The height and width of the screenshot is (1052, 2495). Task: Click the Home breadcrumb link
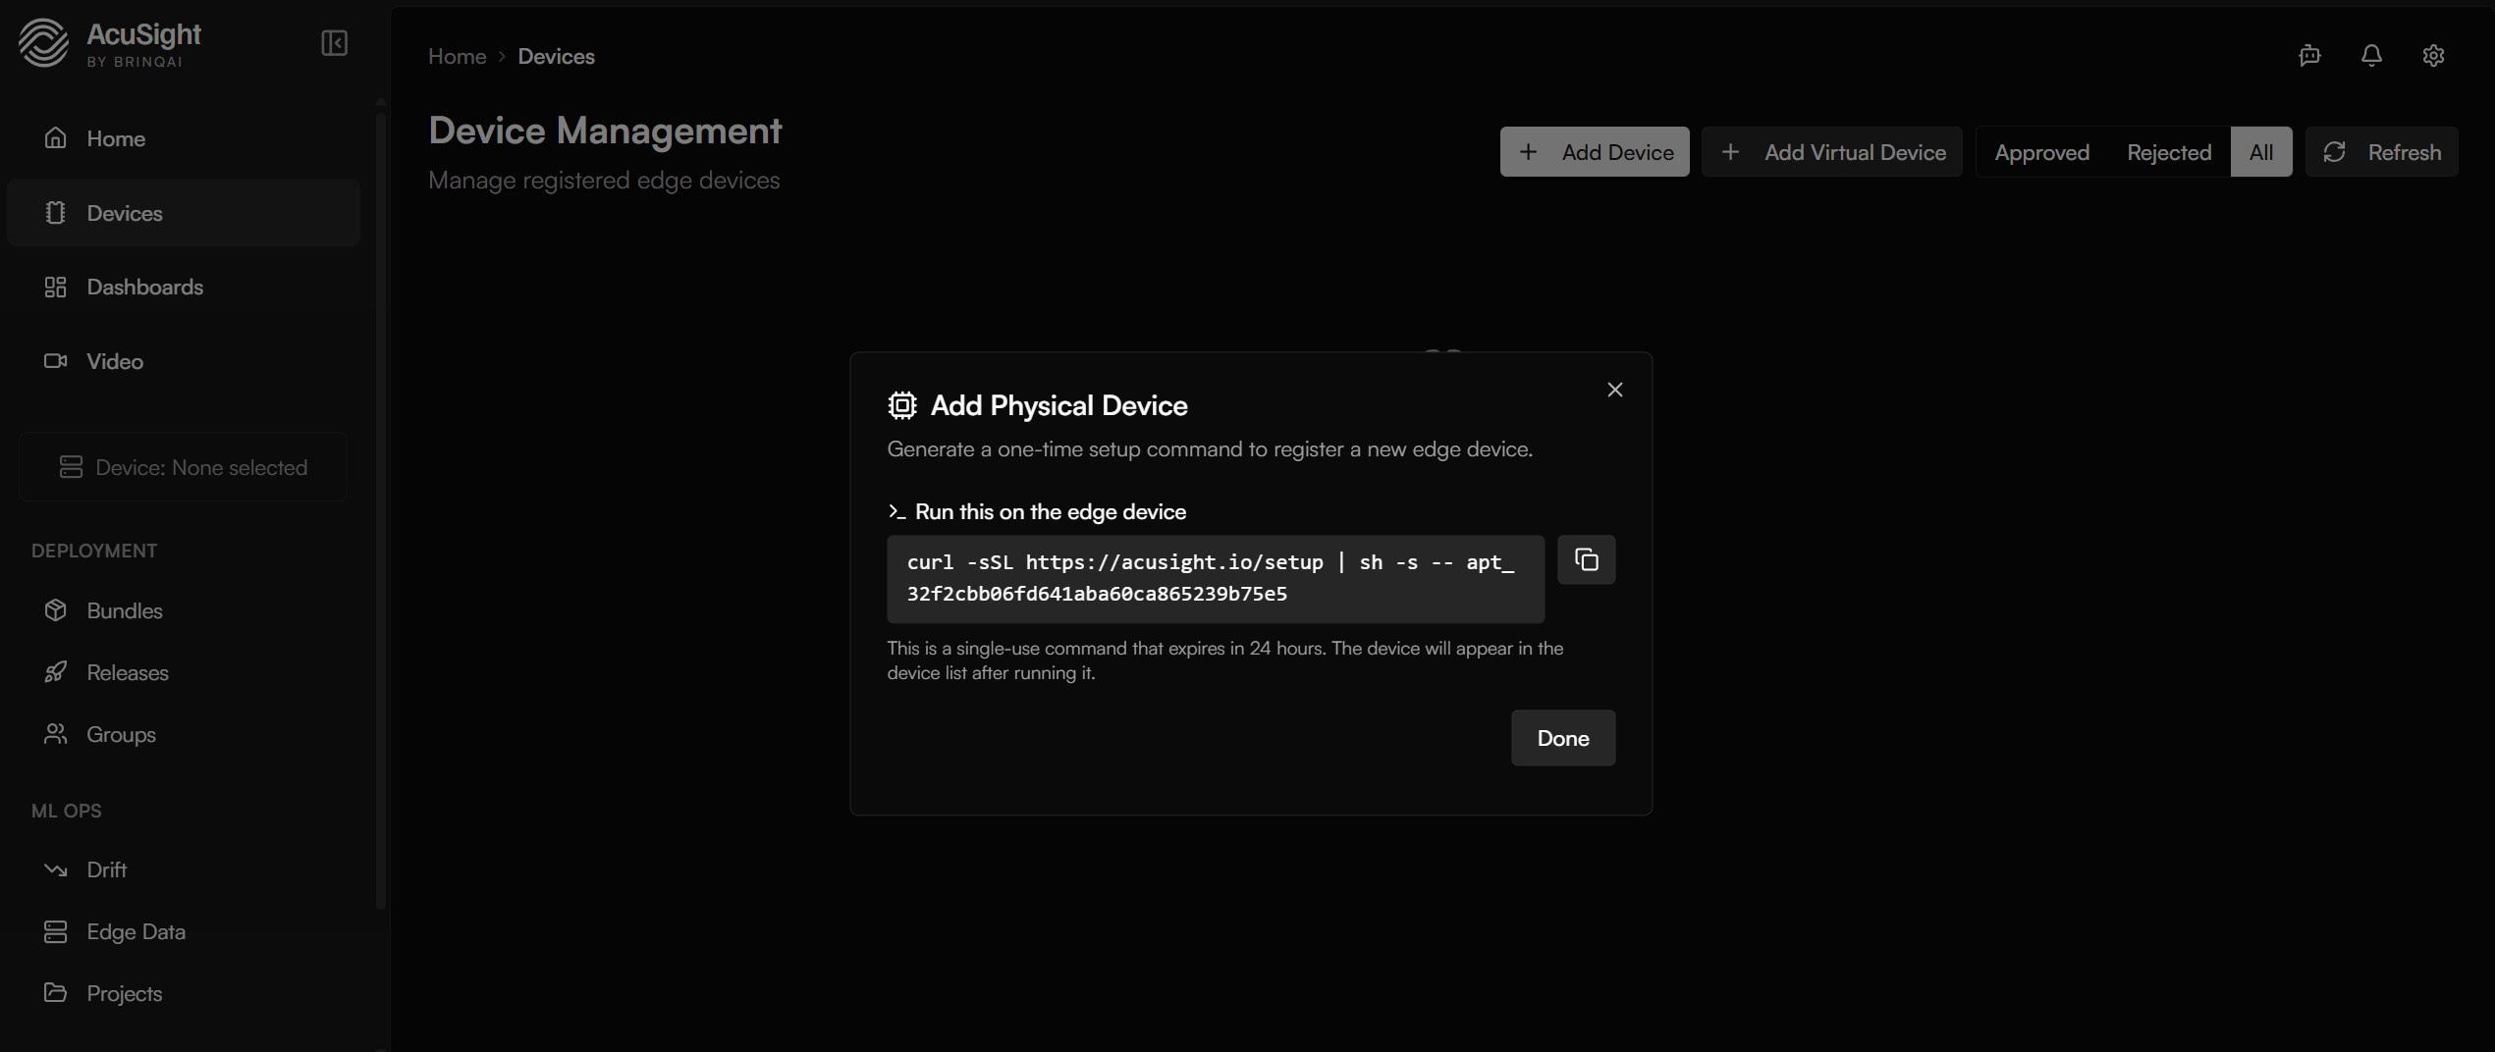pos(457,56)
